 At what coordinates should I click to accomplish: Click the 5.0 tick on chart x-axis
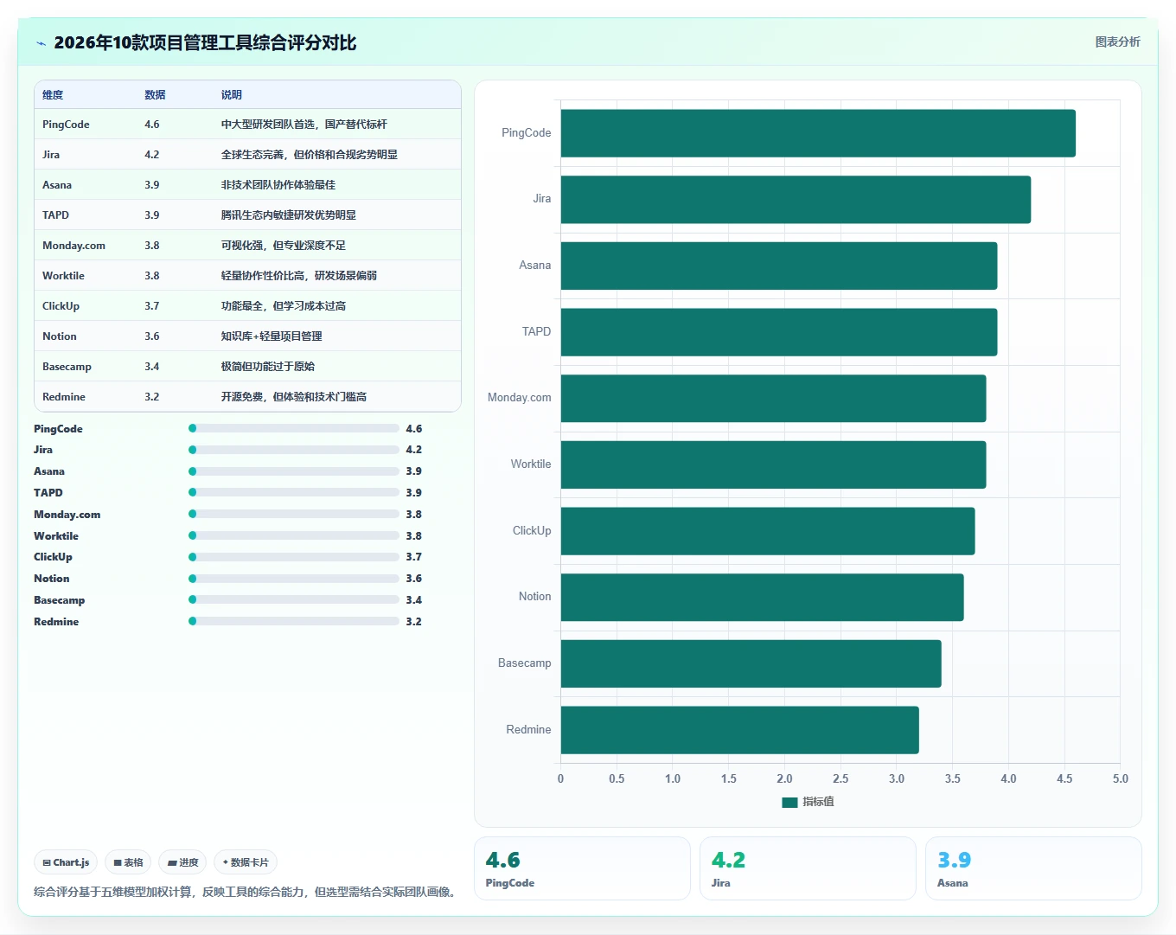pyautogui.click(x=1120, y=778)
